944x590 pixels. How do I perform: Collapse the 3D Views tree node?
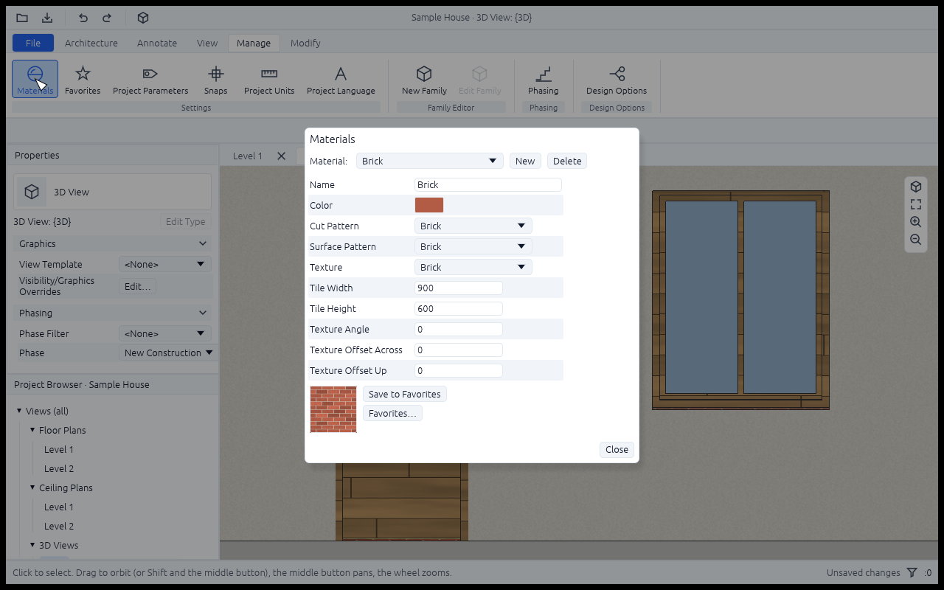[x=32, y=545]
